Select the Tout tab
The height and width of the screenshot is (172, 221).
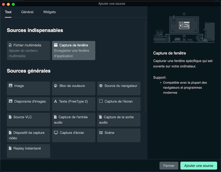pyautogui.click(x=8, y=12)
